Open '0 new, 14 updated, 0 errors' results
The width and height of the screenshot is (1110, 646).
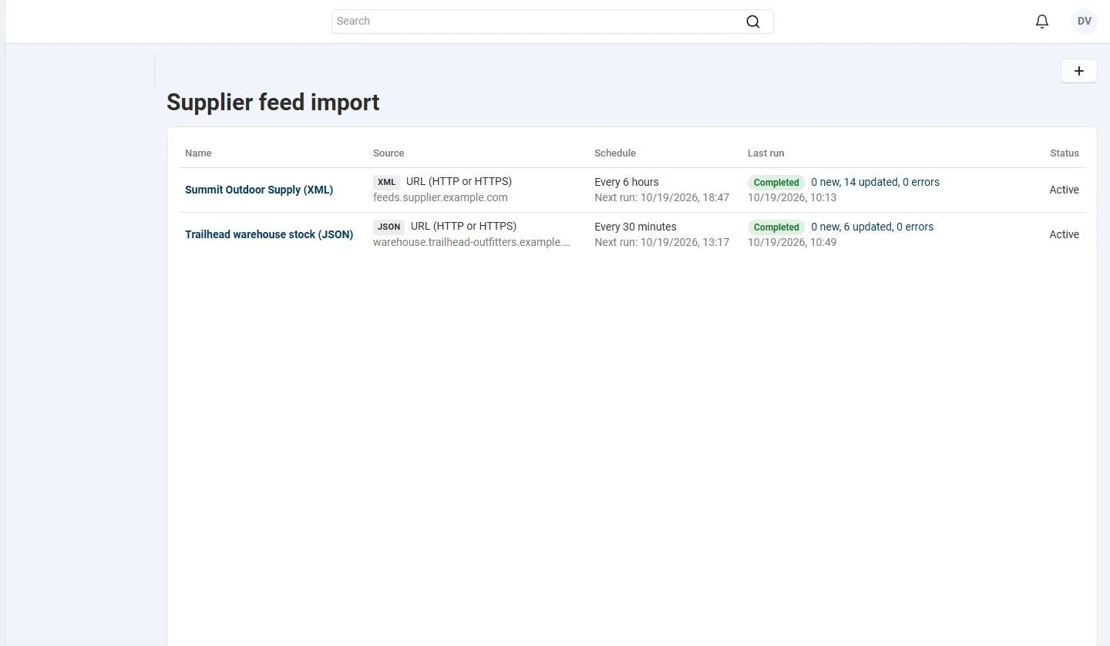pos(875,183)
